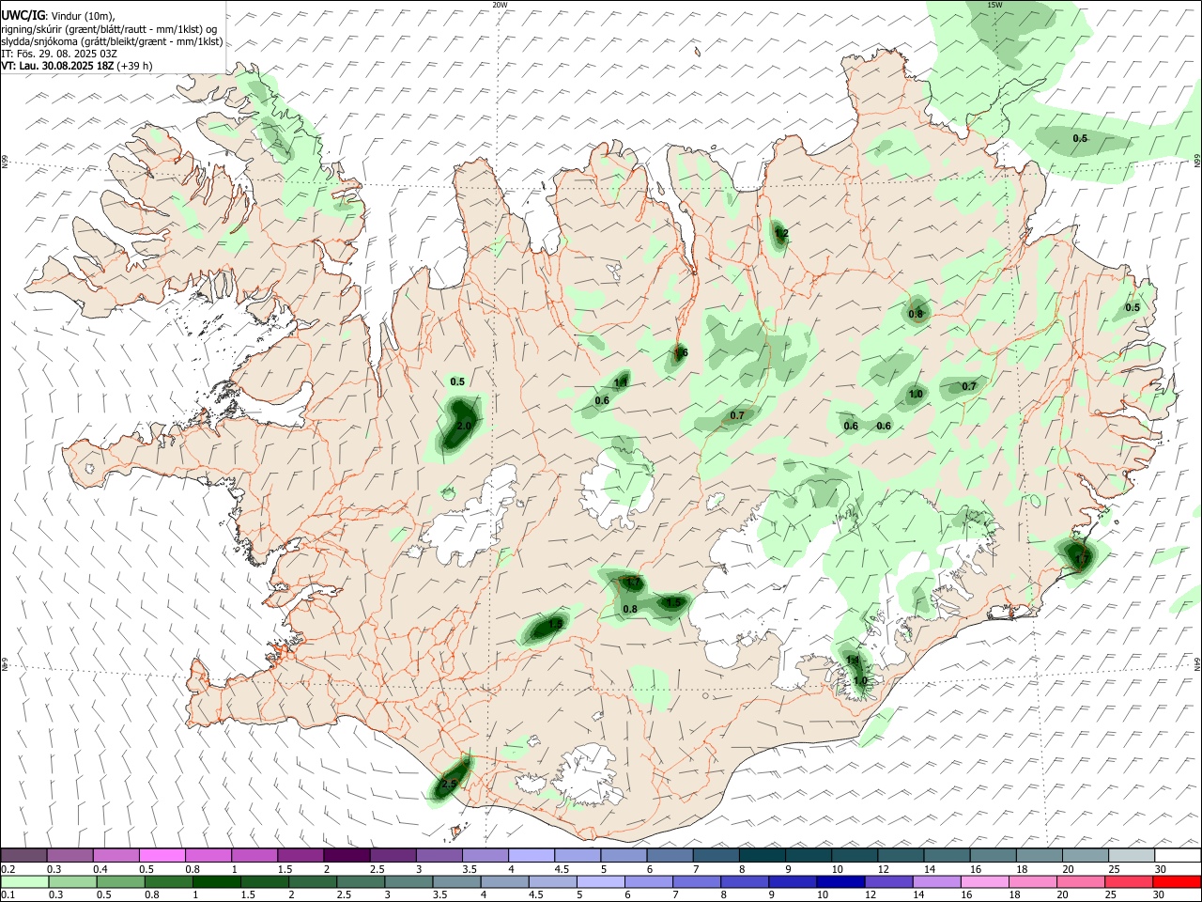Click the left of the two adjacent '0.6' values
The width and height of the screenshot is (1202, 902).
click(x=851, y=427)
